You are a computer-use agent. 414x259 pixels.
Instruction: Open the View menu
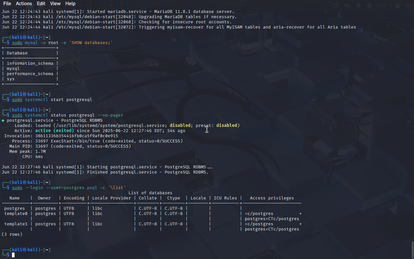[x=55, y=4]
